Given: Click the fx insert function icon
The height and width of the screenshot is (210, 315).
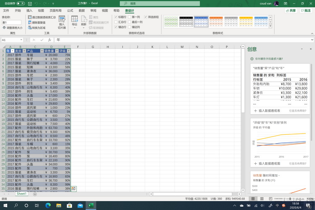Looking at the screenshot, I should tap(50, 40).
